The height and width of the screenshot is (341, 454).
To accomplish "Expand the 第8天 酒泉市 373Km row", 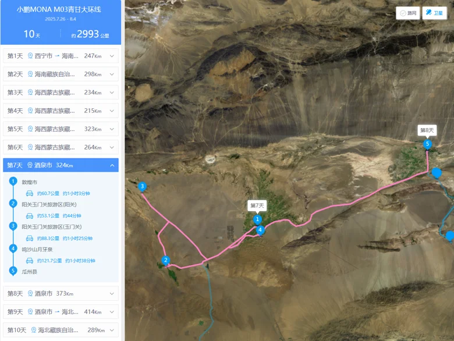I will [61, 293].
